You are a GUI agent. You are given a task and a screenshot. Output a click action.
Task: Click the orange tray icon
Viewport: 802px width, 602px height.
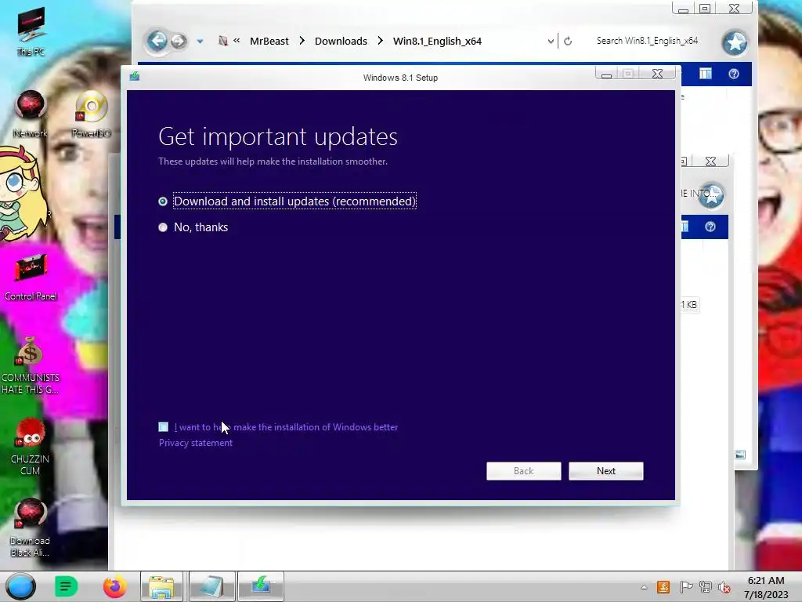663,587
